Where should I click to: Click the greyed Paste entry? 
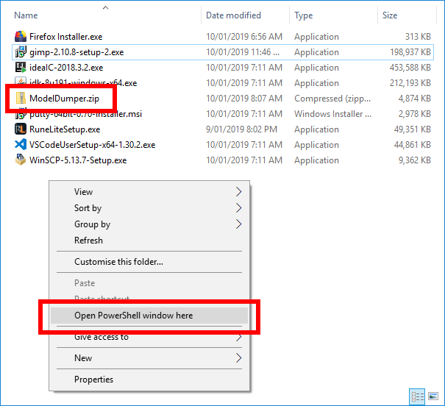149,283
